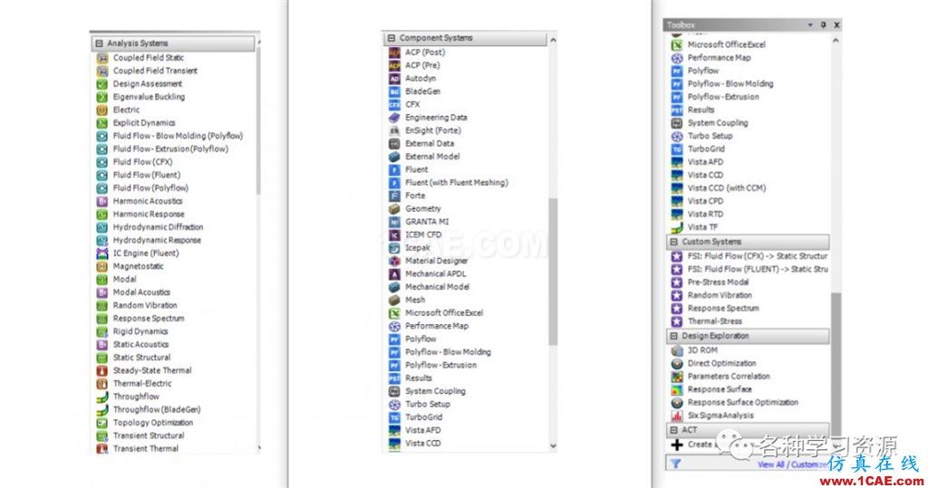The height and width of the screenshot is (488, 928).
Task: Select Thermal-Stress custom system
Action: click(715, 321)
